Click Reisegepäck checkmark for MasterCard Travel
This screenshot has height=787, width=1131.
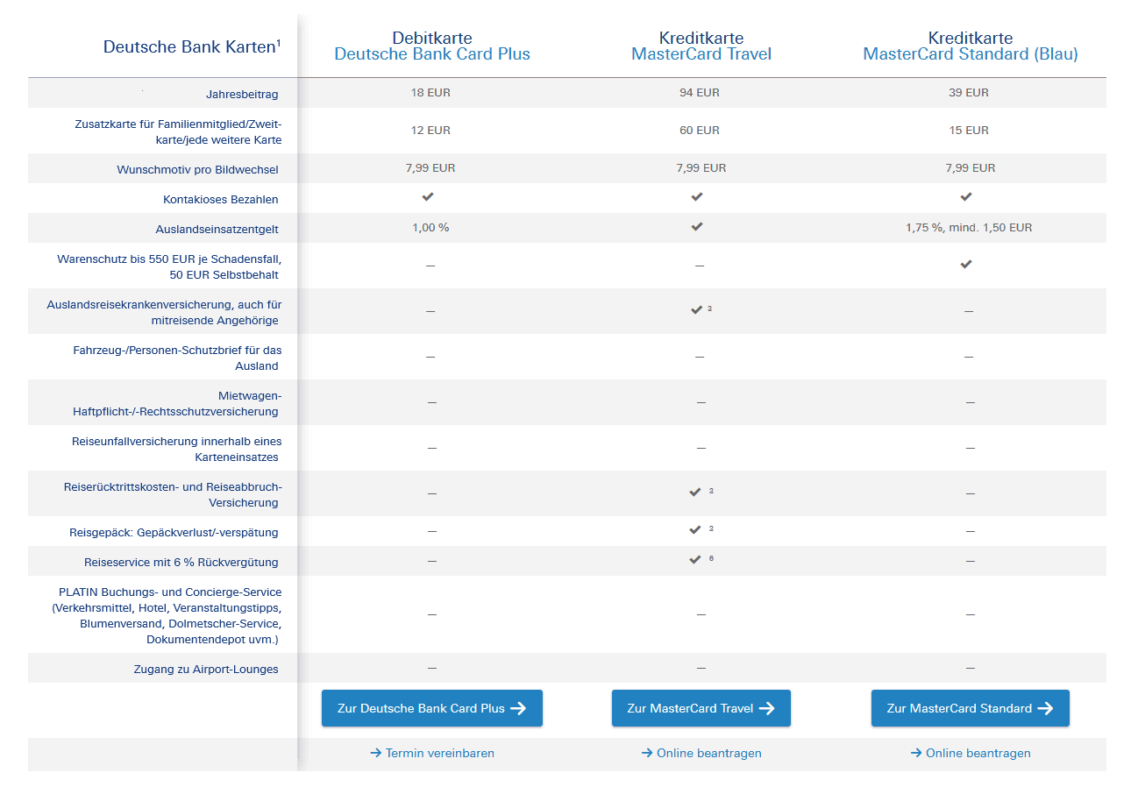tap(695, 529)
